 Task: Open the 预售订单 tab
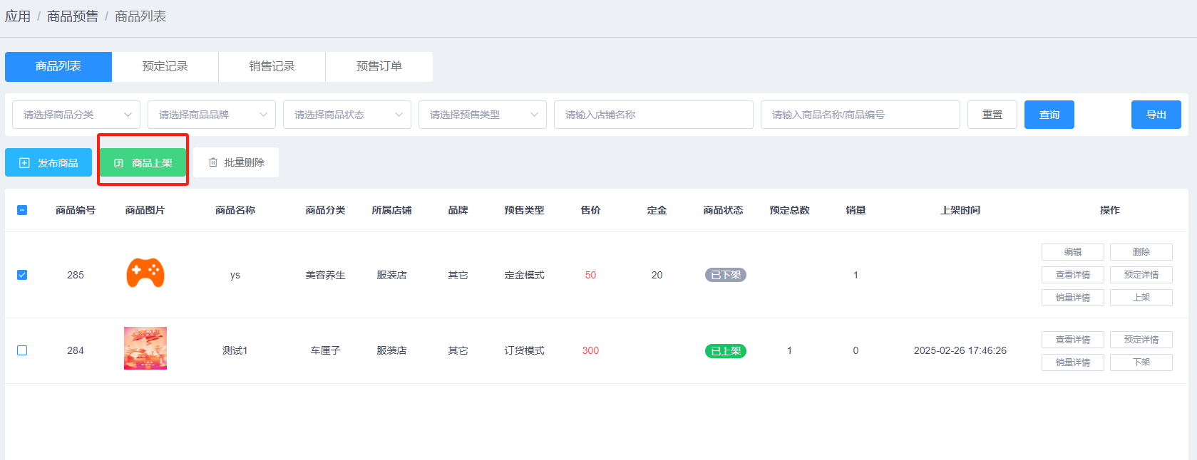pos(379,66)
